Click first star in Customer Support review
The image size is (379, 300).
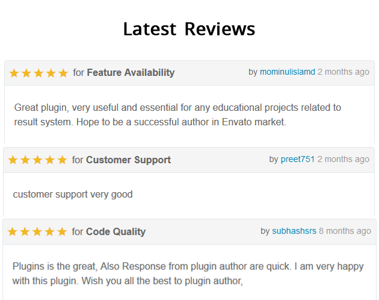coord(13,160)
